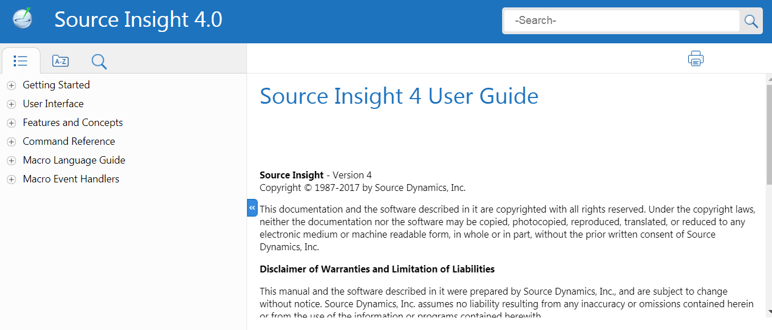Expand the Macro Language Guide node

[11, 161]
